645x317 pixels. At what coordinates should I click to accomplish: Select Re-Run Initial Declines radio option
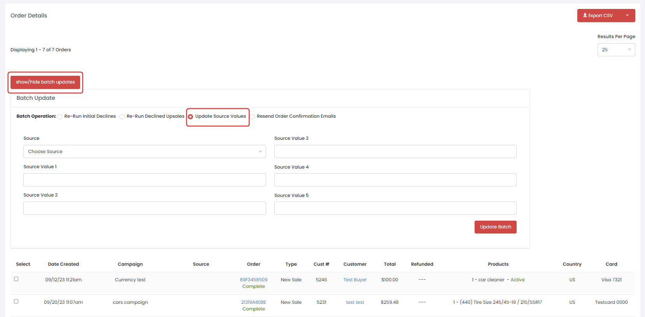point(60,117)
